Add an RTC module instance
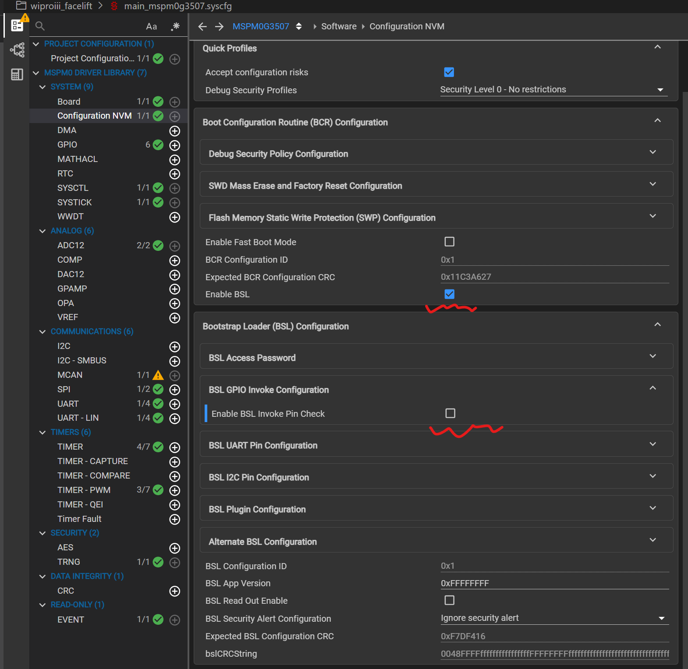This screenshot has width=688, height=669. tap(175, 174)
